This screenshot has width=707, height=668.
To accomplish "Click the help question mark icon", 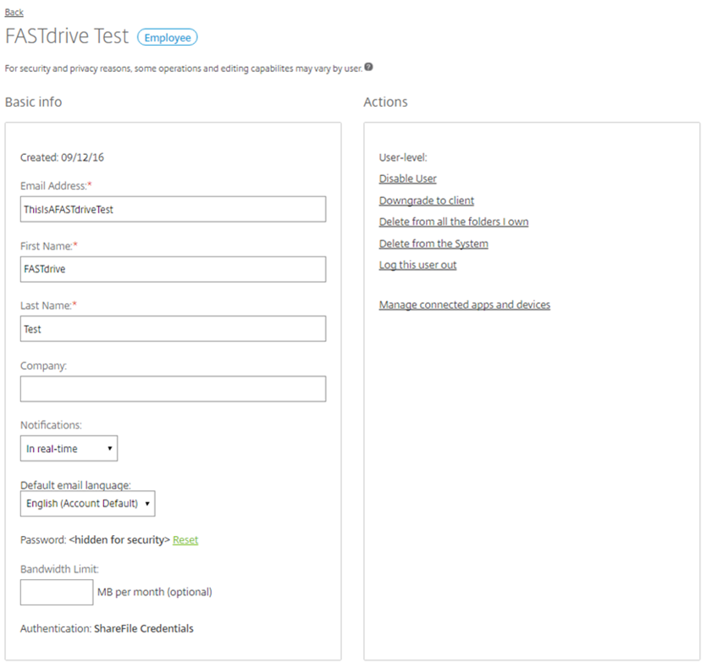I will 368,67.
